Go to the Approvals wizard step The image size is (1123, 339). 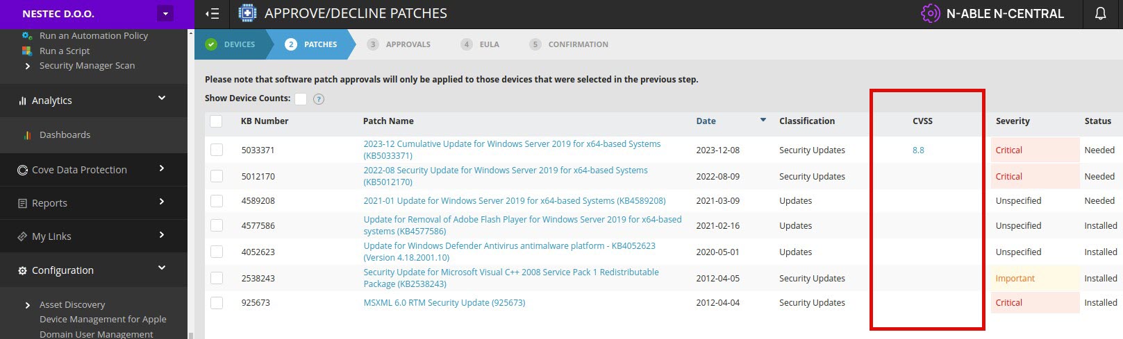399,44
